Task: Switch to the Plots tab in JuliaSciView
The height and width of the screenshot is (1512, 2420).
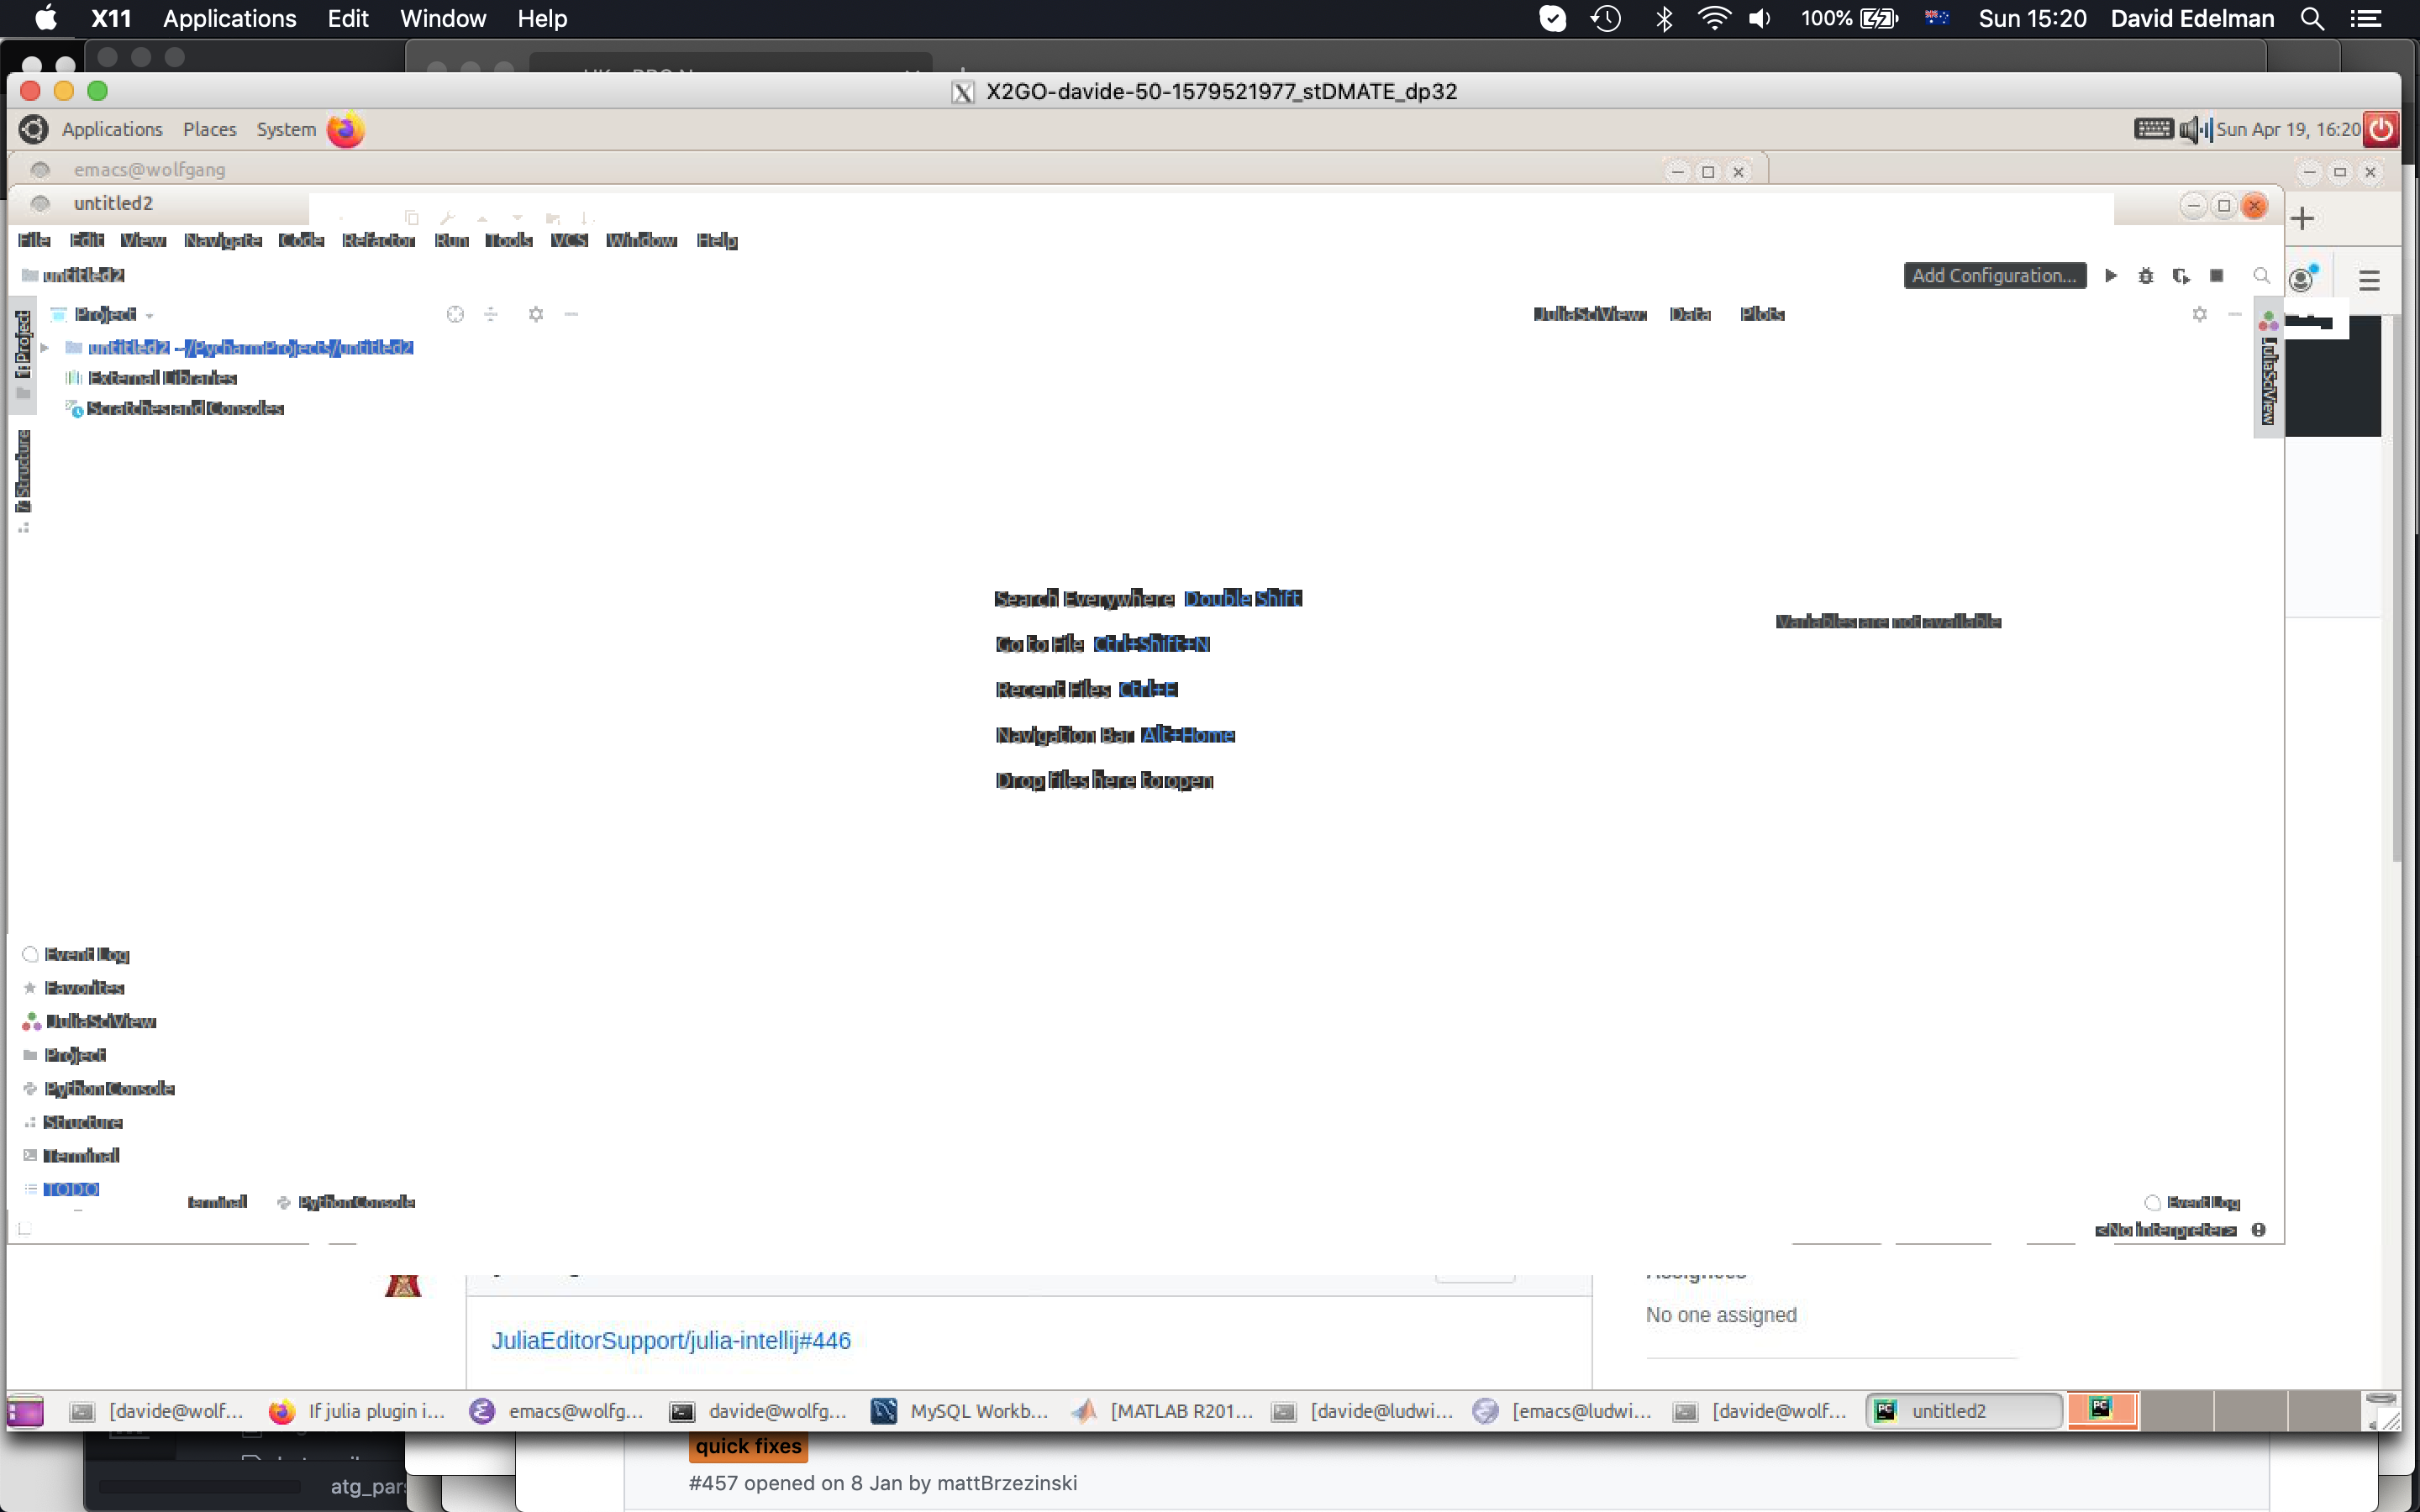Action: pos(1761,314)
